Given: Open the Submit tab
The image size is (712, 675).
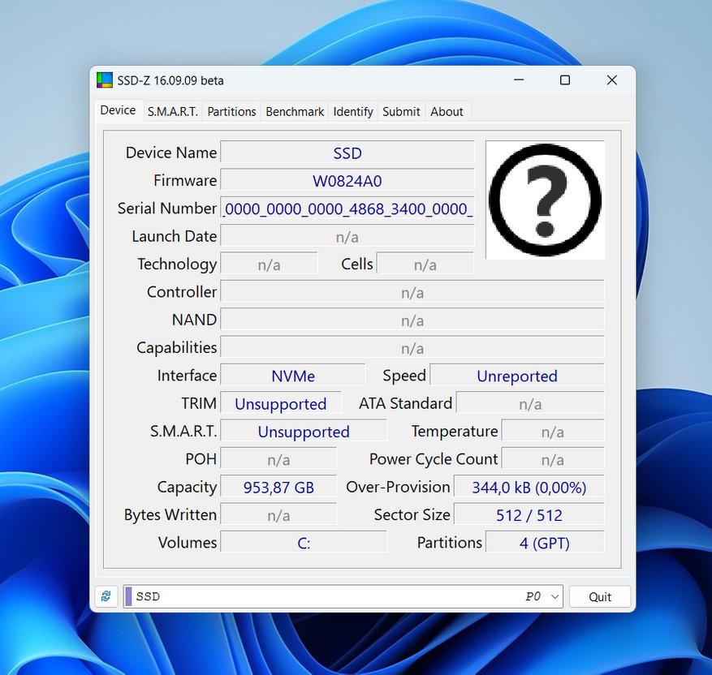Looking at the screenshot, I should coord(401,112).
